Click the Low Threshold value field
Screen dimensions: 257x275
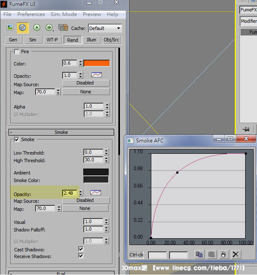click(93, 152)
